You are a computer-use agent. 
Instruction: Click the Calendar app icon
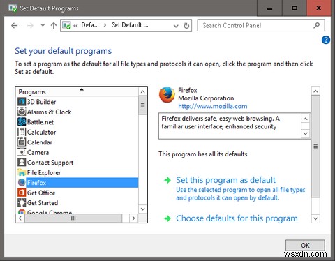22,142
